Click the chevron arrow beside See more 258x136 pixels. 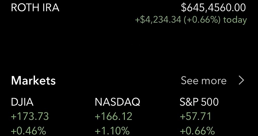point(241,81)
